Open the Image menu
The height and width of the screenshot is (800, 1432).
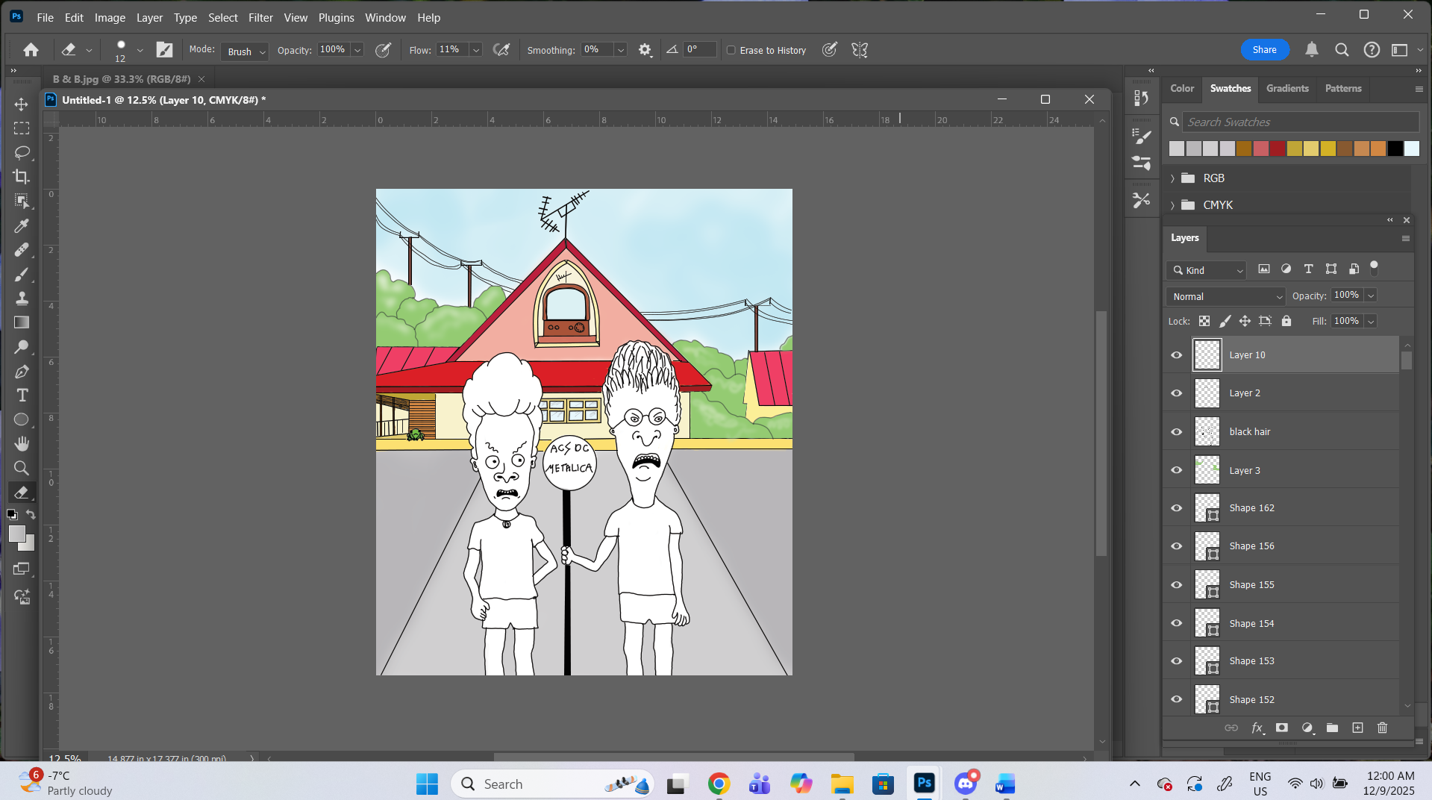point(110,17)
